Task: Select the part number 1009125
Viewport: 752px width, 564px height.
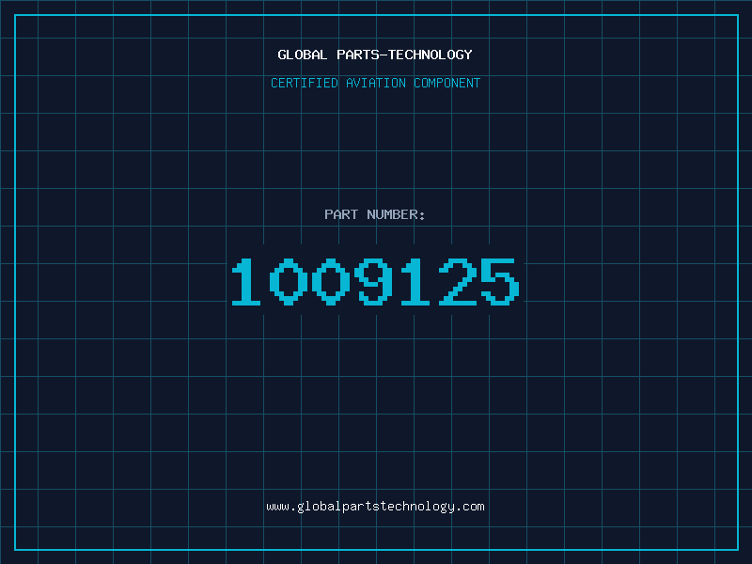Action: (375, 281)
